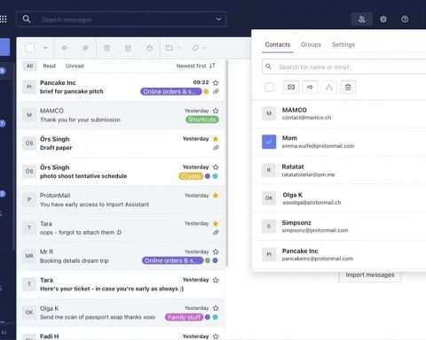Open Label as tag dropdown
This screenshot has width=426, height=340.
[x=199, y=48]
